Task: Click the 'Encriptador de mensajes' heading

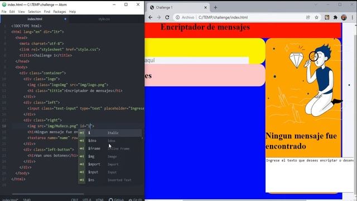Action: [205, 27]
